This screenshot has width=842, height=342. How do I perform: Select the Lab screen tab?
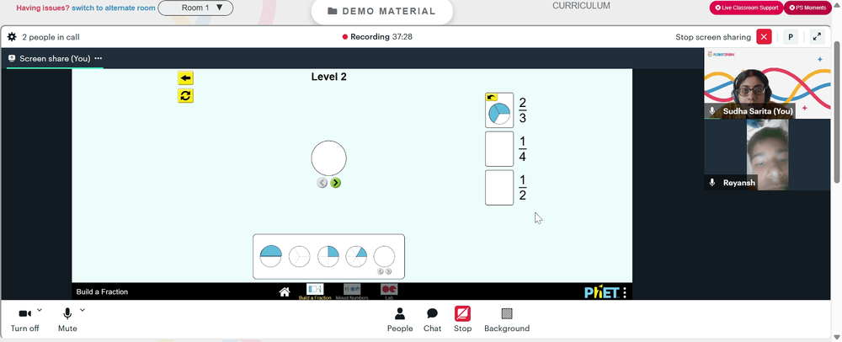point(389,291)
